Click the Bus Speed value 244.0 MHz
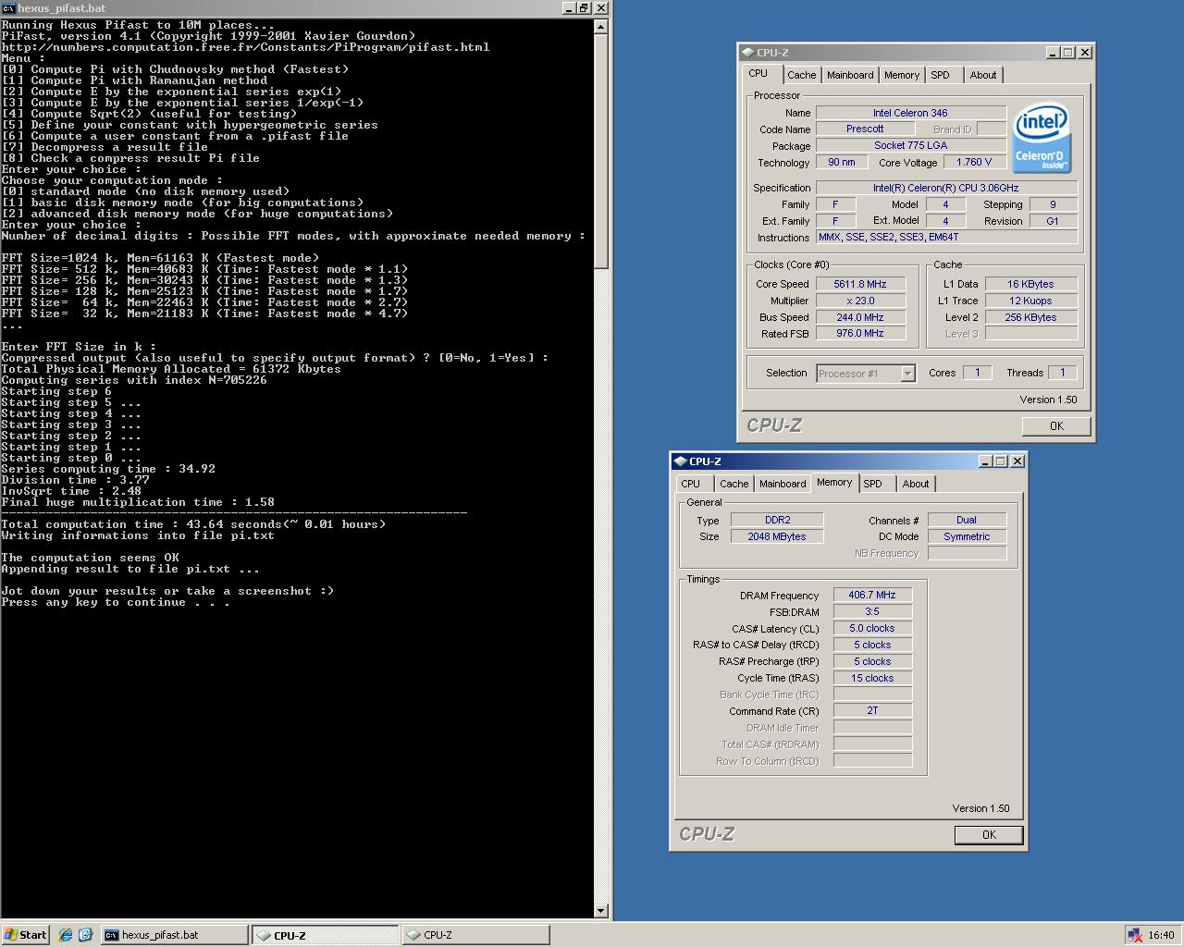The image size is (1184, 947). coord(860,318)
